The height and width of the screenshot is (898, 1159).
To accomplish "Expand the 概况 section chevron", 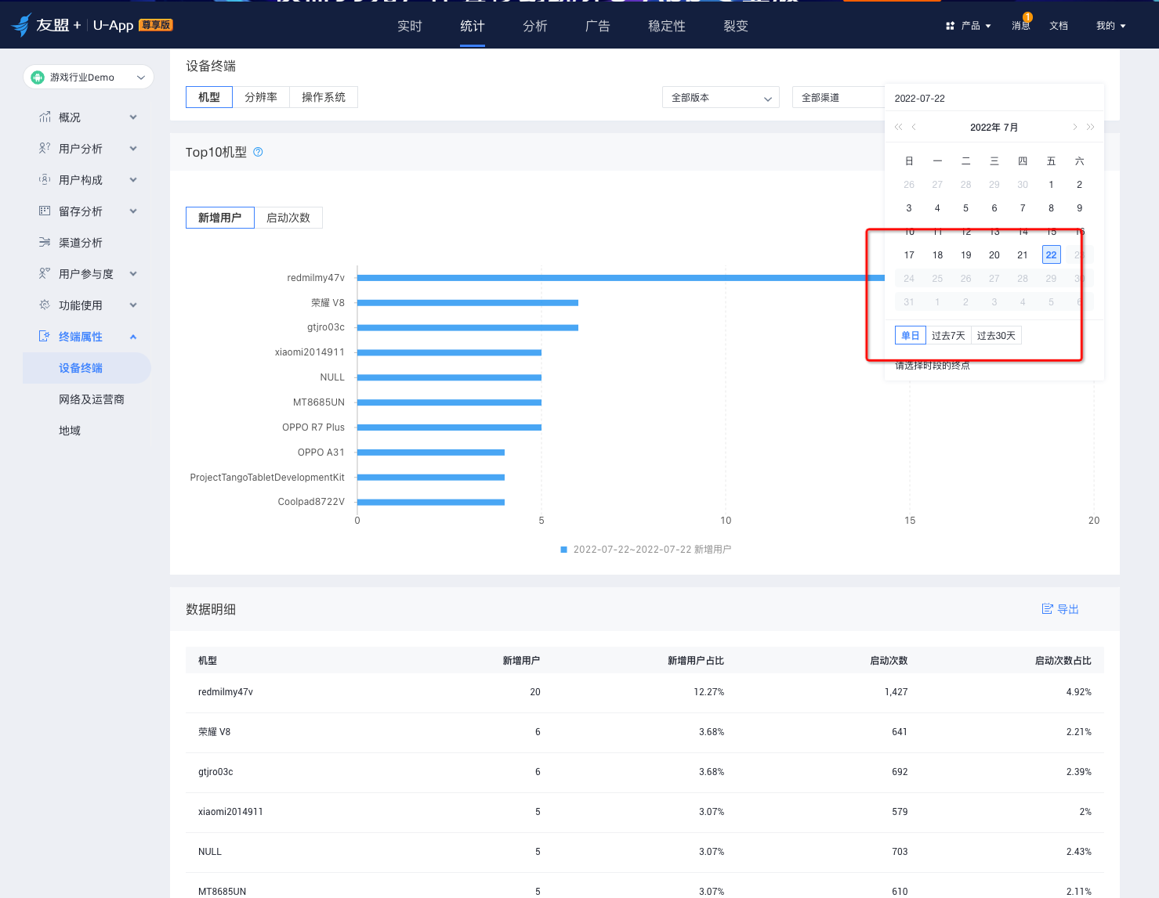I will [133, 117].
